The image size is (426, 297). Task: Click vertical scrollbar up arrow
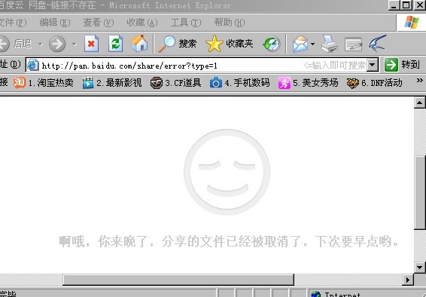(420, 103)
